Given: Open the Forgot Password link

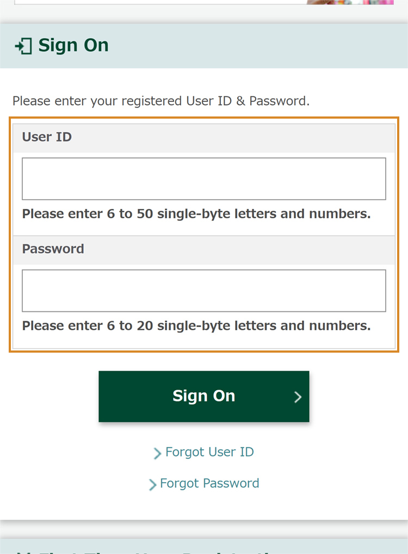Looking at the screenshot, I should click(209, 483).
